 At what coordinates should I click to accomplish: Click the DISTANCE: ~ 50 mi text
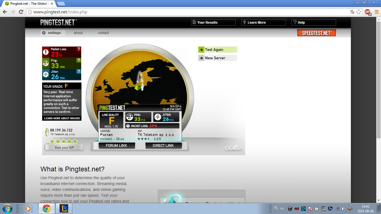112,139
